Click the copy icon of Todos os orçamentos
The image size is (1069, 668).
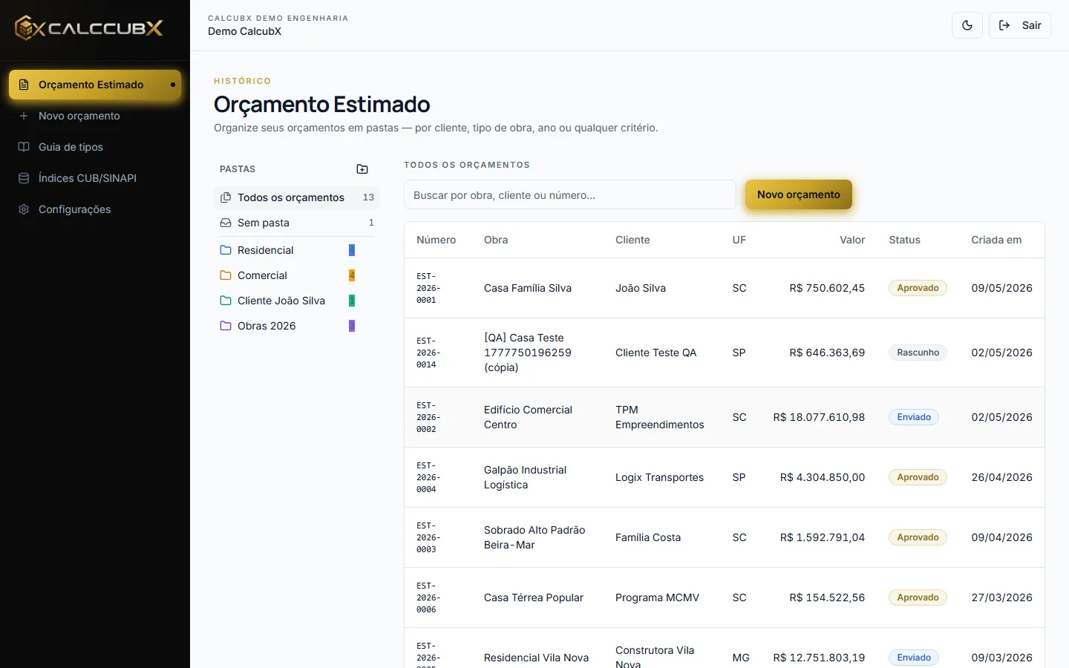tap(226, 197)
